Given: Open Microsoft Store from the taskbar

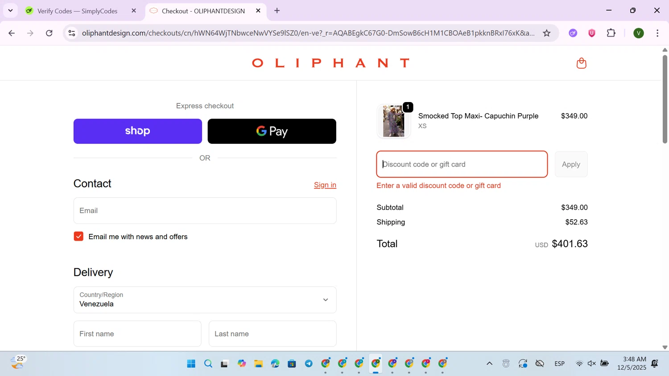Looking at the screenshot, I should [x=292, y=364].
